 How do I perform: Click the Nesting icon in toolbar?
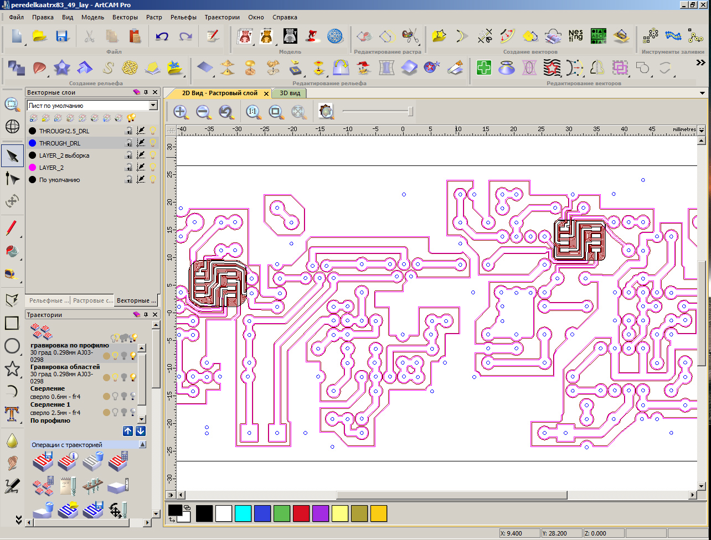tap(575, 36)
